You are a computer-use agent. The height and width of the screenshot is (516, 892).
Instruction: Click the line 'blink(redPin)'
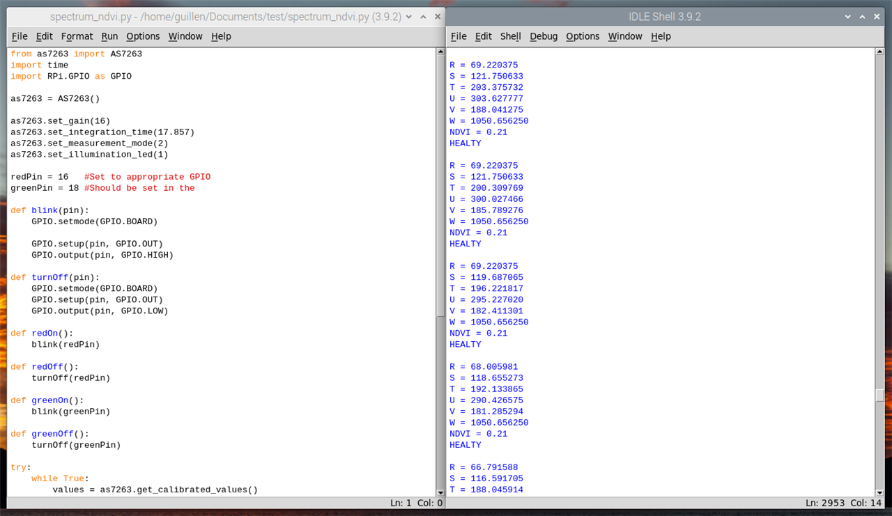(66, 343)
